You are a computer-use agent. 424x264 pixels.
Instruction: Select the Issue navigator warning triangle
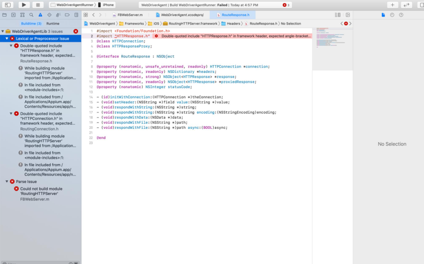point(40,15)
